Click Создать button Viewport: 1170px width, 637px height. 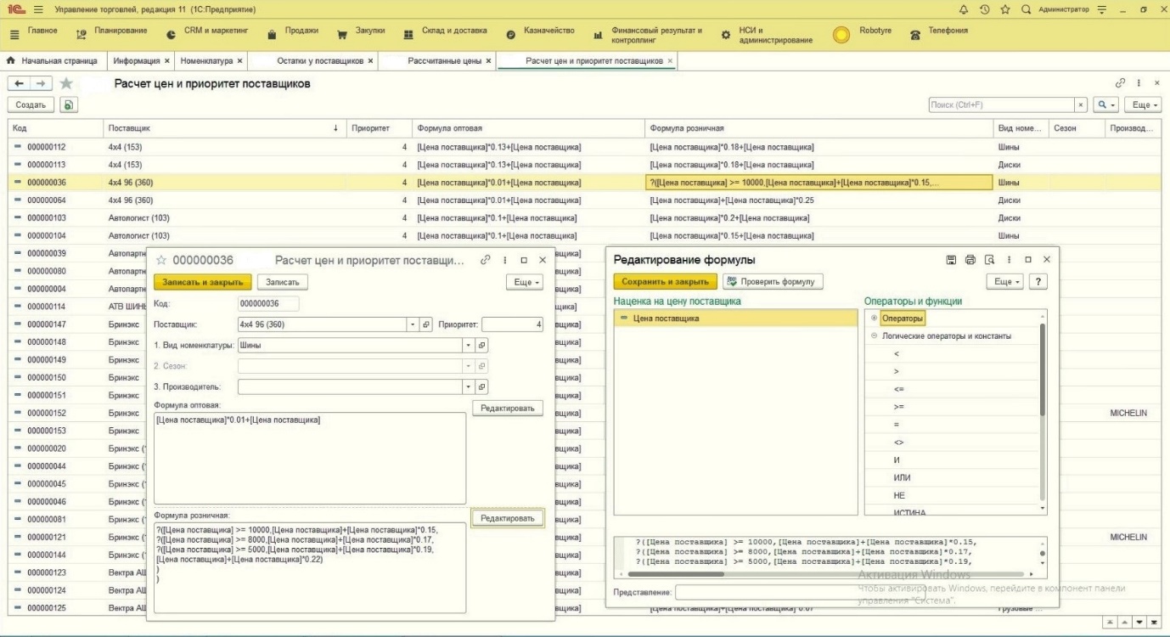coord(31,104)
